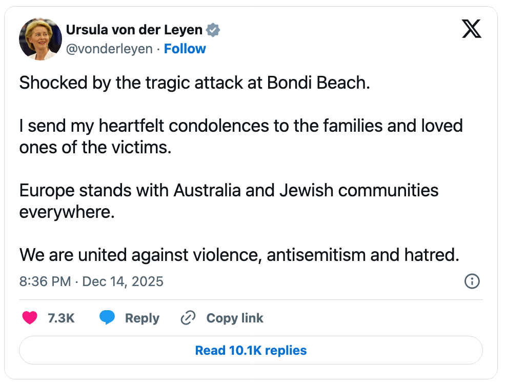Click the chain link icon
The width and height of the screenshot is (506, 385).
click(x=188, y=318)
